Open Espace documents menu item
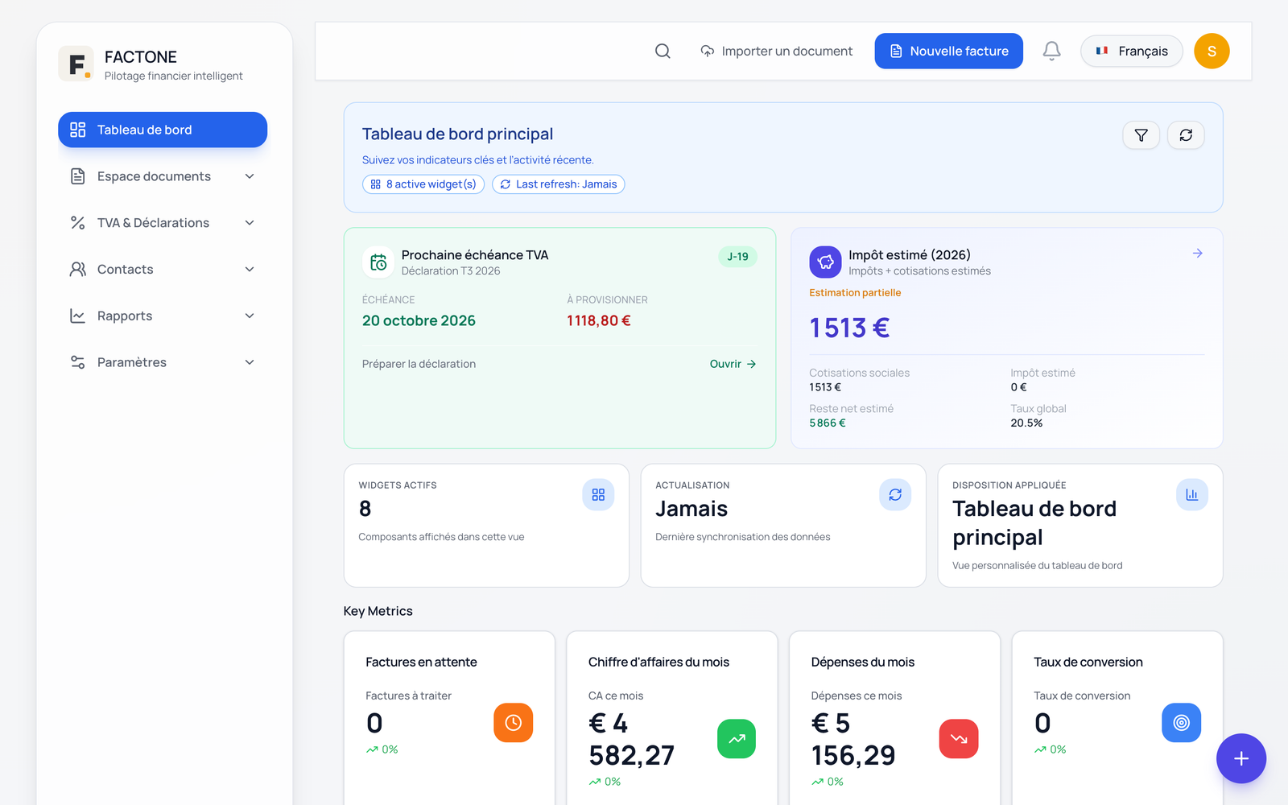Image resolution: width=1288 pixels, height=805 pixels. click(163, 176)
